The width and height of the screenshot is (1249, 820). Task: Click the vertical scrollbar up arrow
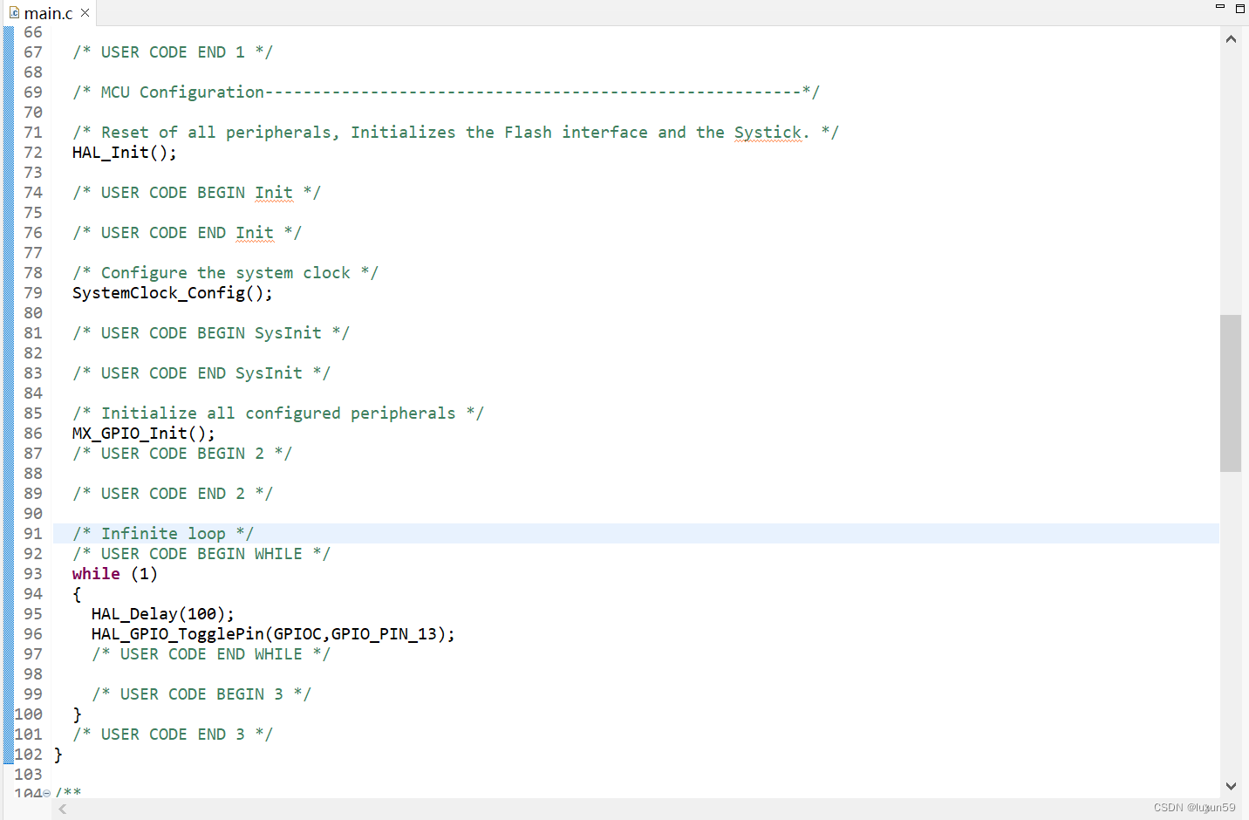coord(1231,39)
